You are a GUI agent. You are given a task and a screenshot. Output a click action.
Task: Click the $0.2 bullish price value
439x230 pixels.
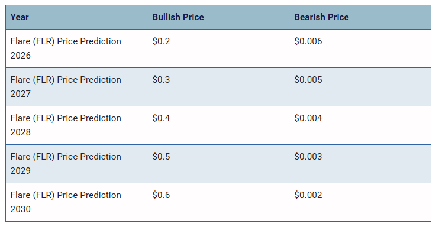tap(161, 41)
